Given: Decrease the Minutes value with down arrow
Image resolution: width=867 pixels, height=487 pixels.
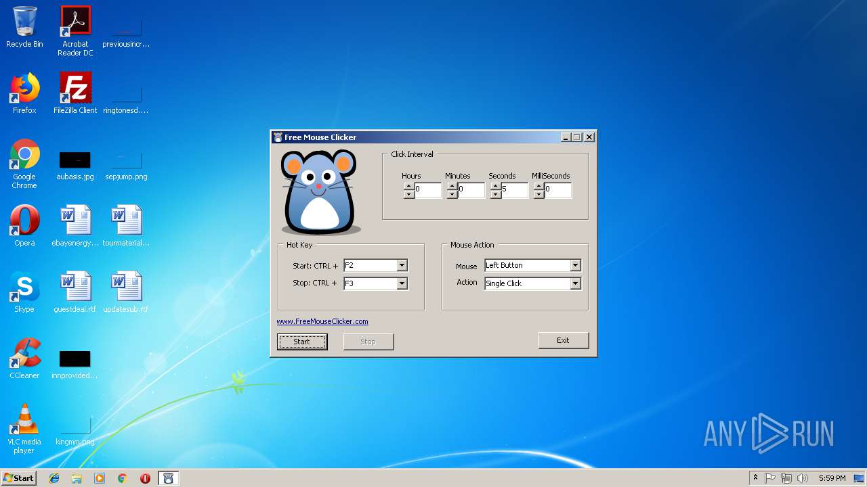Looking at the screenshot, I should [x=452, y=194].
